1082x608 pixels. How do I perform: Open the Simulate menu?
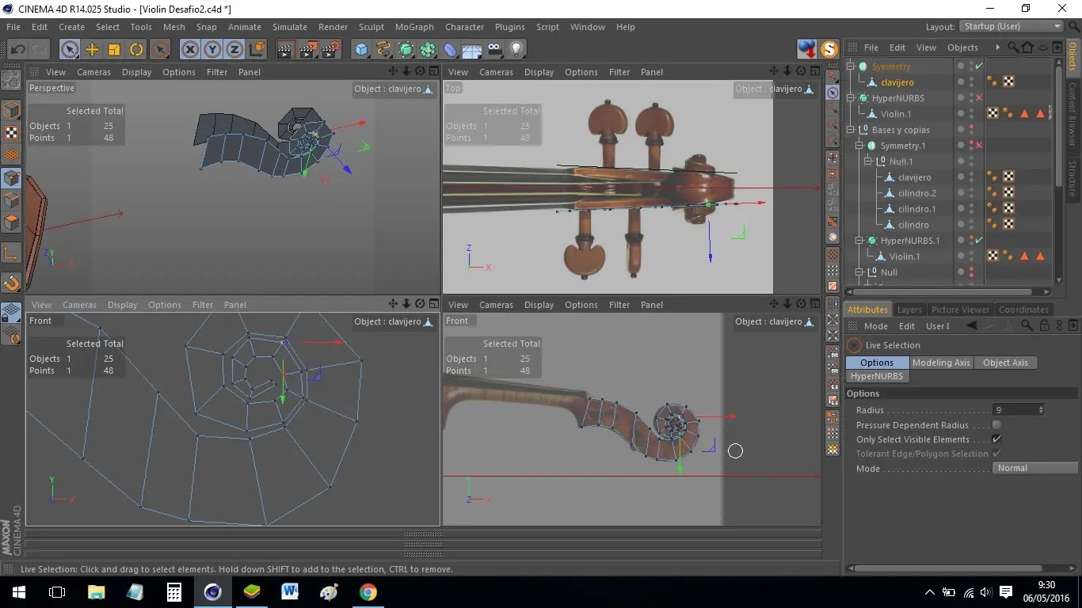[x=290, y=27]
